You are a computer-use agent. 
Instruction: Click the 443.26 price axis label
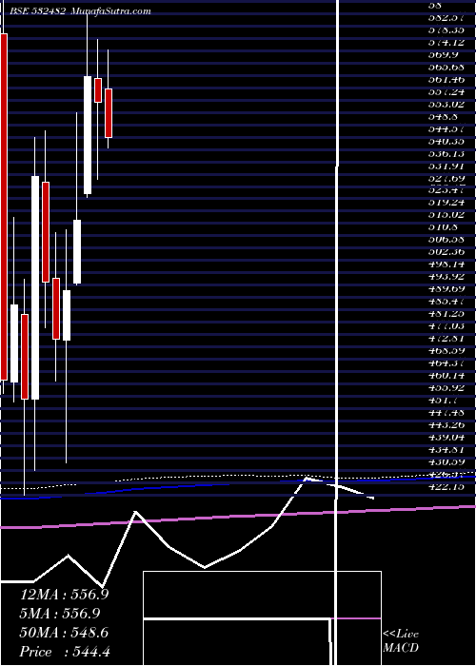click(446, 424)
